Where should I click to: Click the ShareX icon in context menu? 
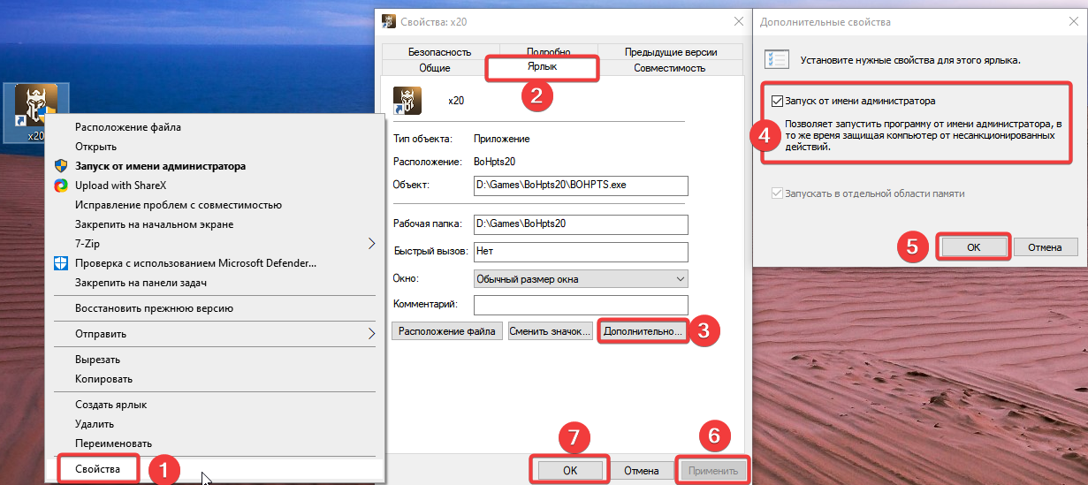pyautogui.click(x=61, y=186)
